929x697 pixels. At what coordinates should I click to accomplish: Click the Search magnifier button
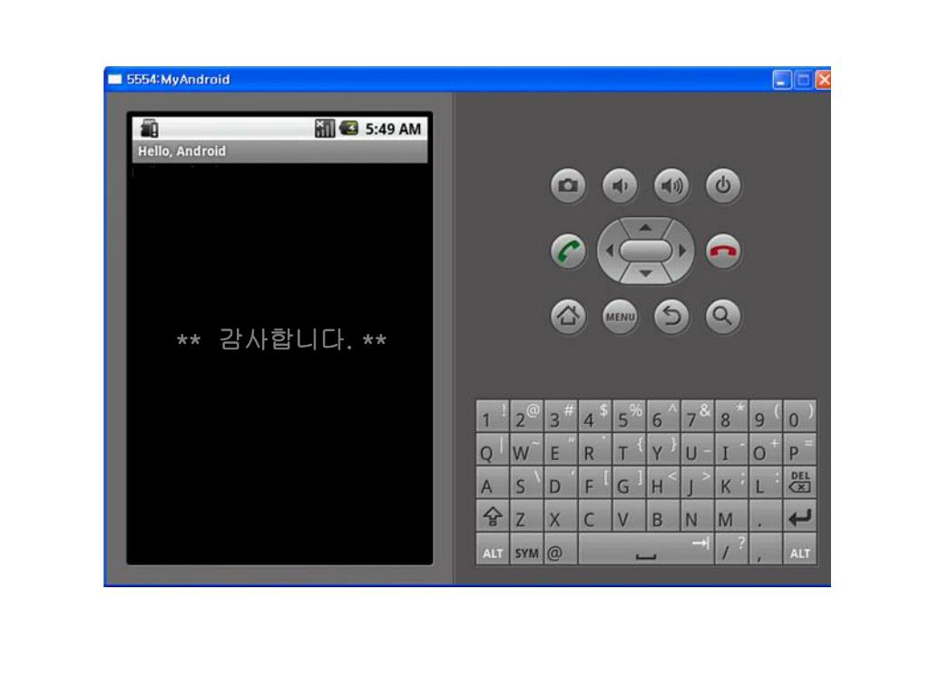[x=723, y=316]
